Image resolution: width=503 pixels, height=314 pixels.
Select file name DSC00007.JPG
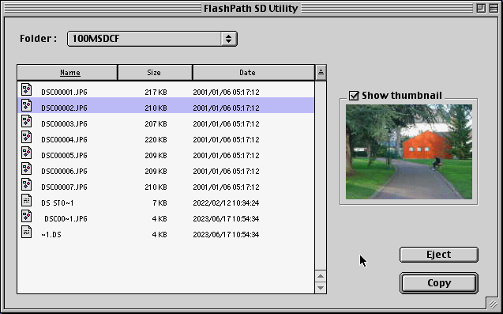[x=64, y=187]
